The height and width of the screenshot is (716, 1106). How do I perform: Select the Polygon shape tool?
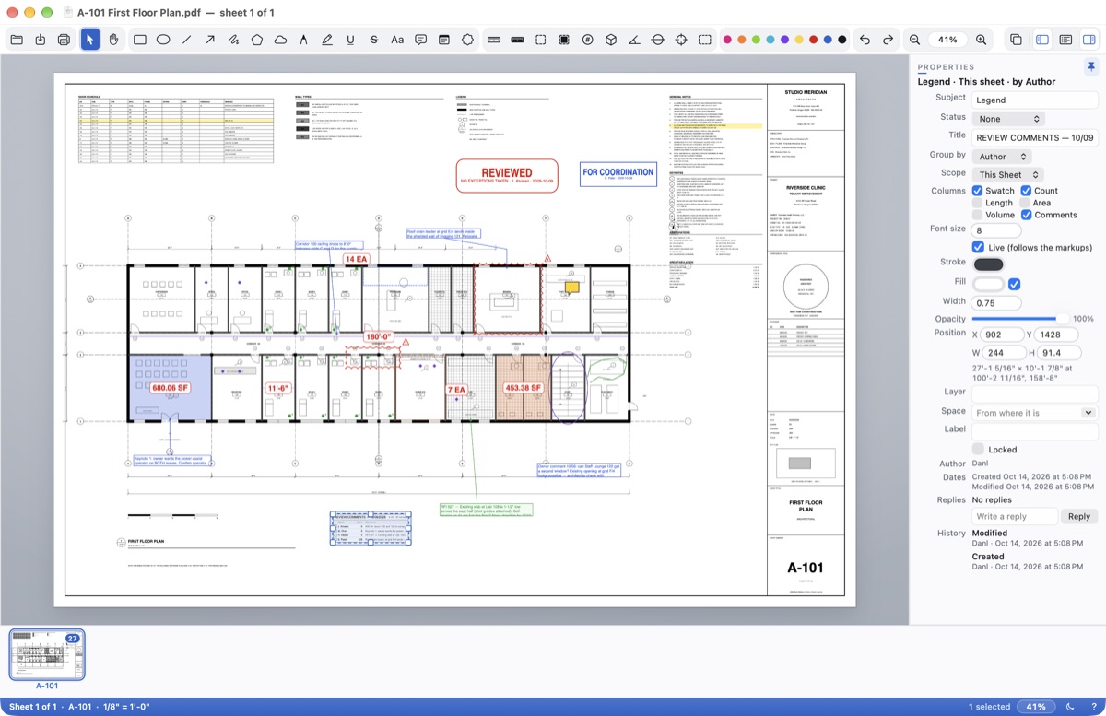[x=257, y=40]
